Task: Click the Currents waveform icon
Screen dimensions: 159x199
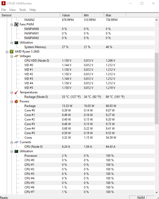Action: [x=16, y=142]
